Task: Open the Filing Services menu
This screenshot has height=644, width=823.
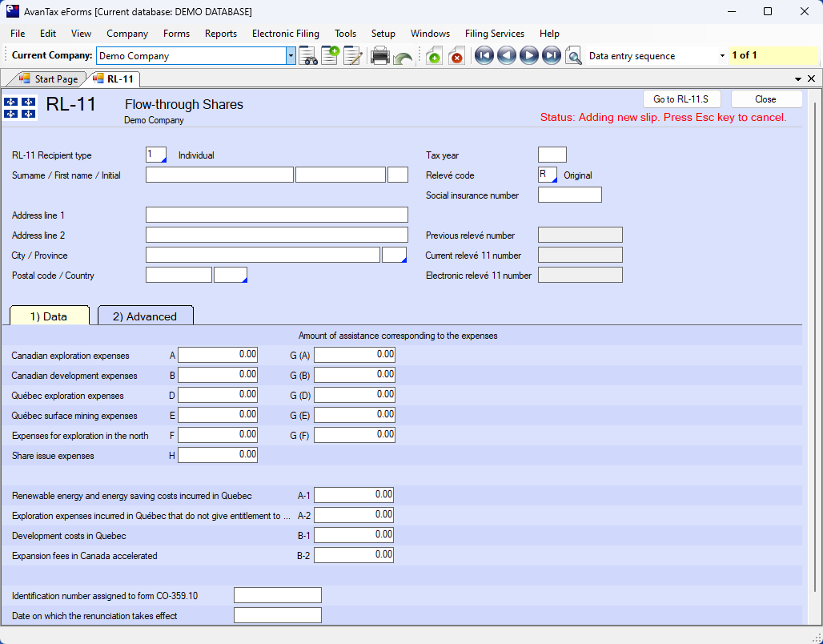Action: pyautogui.click(x=494, y=34)
